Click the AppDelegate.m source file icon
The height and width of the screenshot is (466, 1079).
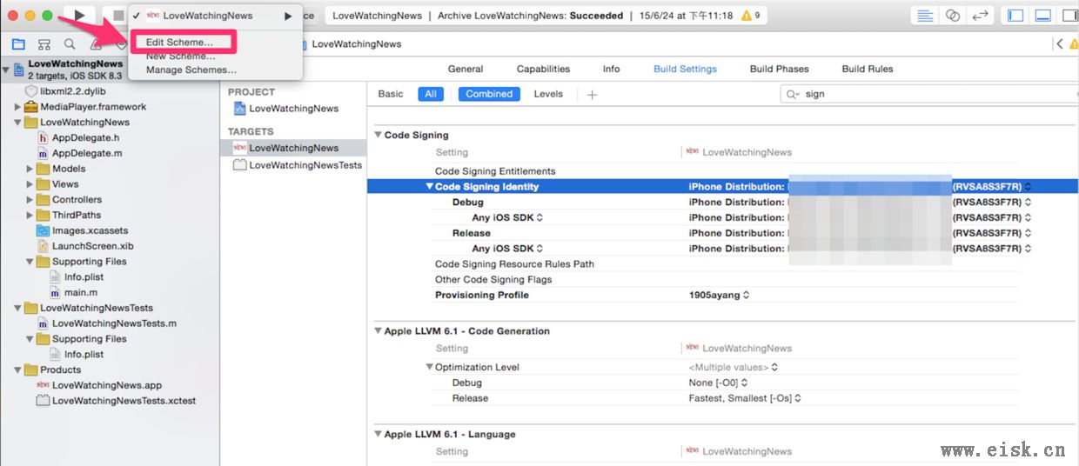point(44,153)
